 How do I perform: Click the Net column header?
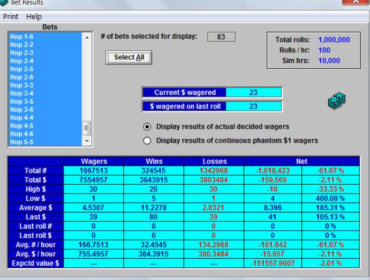point(302,161)
